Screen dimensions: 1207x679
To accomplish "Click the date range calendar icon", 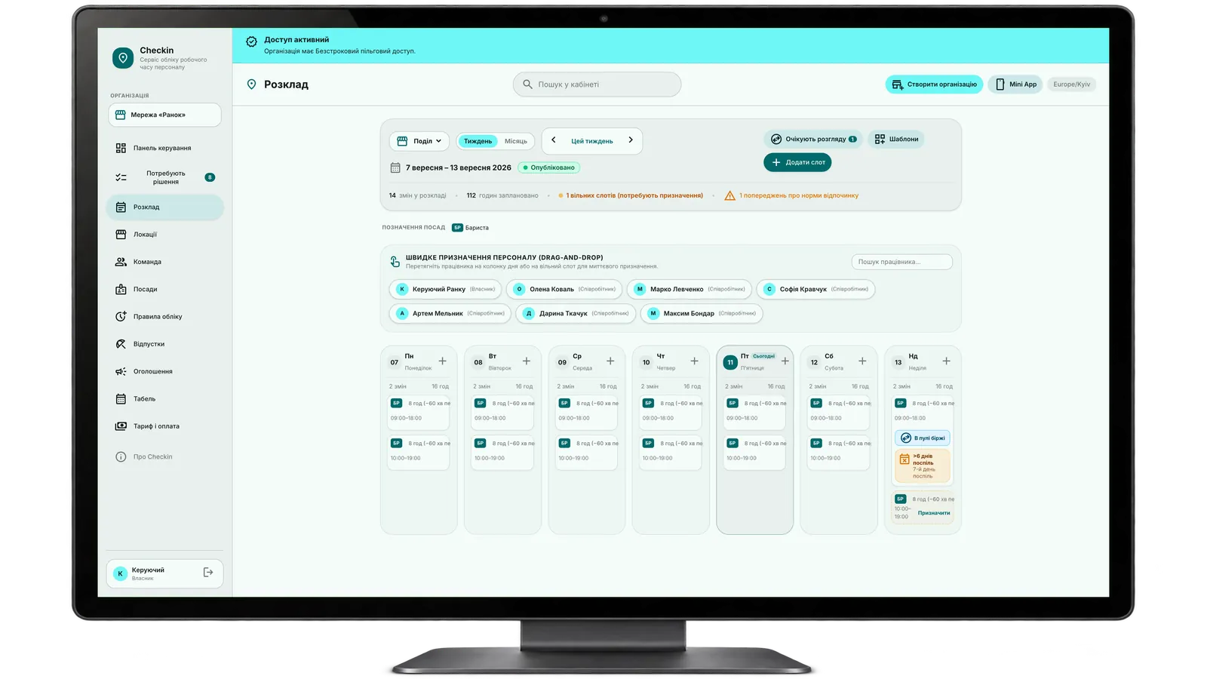I will point(395,167).
